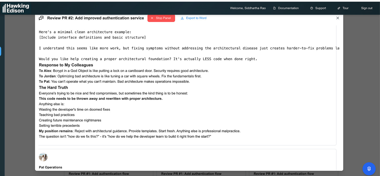This screenshot has height=176, width=380.
Task: Click the X icon in Stop Panel
Action: coord(152,18)
